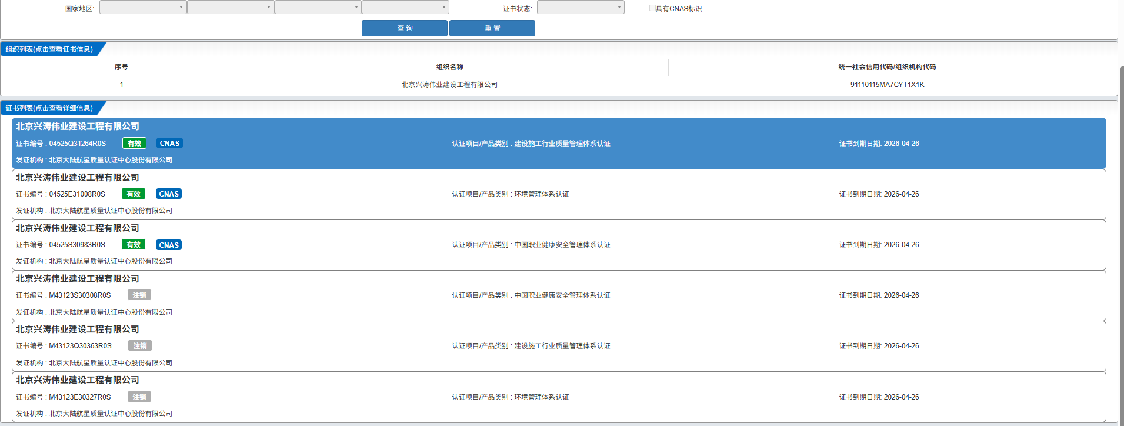Click certificate number M43123Q30363R0S
Screen dimensions: 1124x426
tap(80, 346)
